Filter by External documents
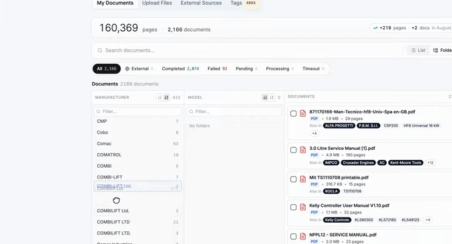Screen dimensions: 452x244 tap(139, 69)
